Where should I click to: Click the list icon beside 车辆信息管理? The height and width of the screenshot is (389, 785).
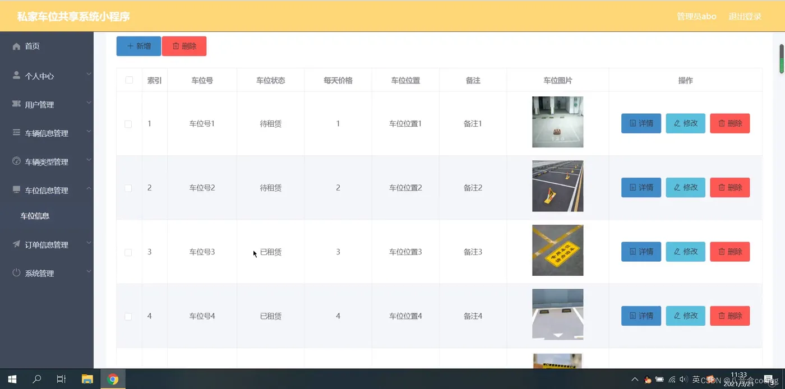[16, 133]
